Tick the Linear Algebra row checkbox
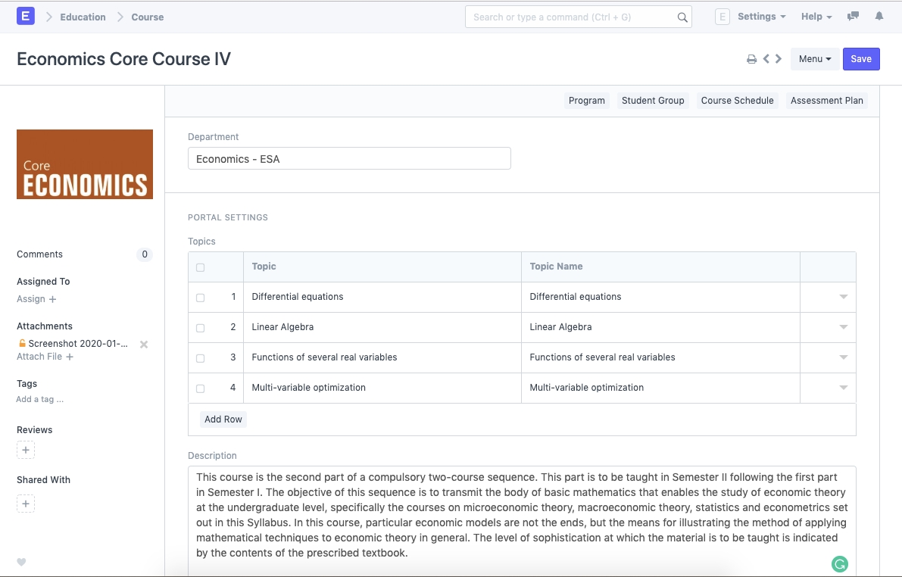Viewport: 902px width, 577px height. pos(200,328)
